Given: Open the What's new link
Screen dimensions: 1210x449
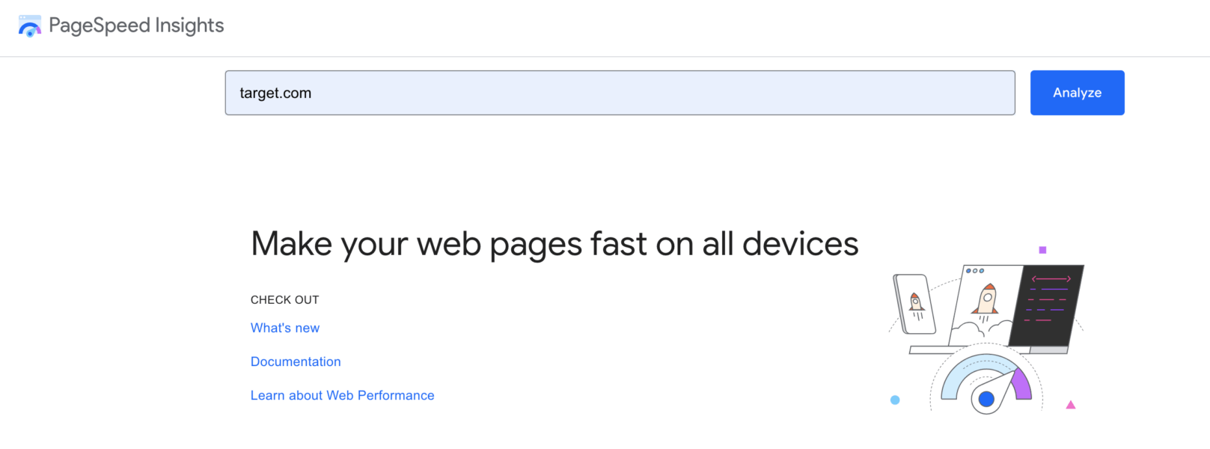Looking at the screenshot, I should coord(285,328).
